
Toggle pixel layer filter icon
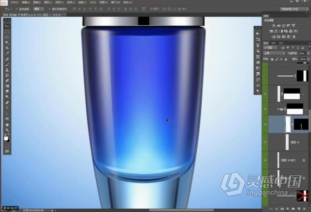pos(283,48)
